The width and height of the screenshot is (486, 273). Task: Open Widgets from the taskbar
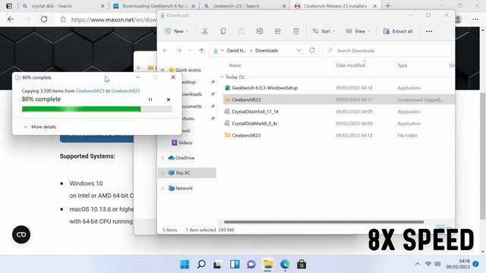(235, 265)
